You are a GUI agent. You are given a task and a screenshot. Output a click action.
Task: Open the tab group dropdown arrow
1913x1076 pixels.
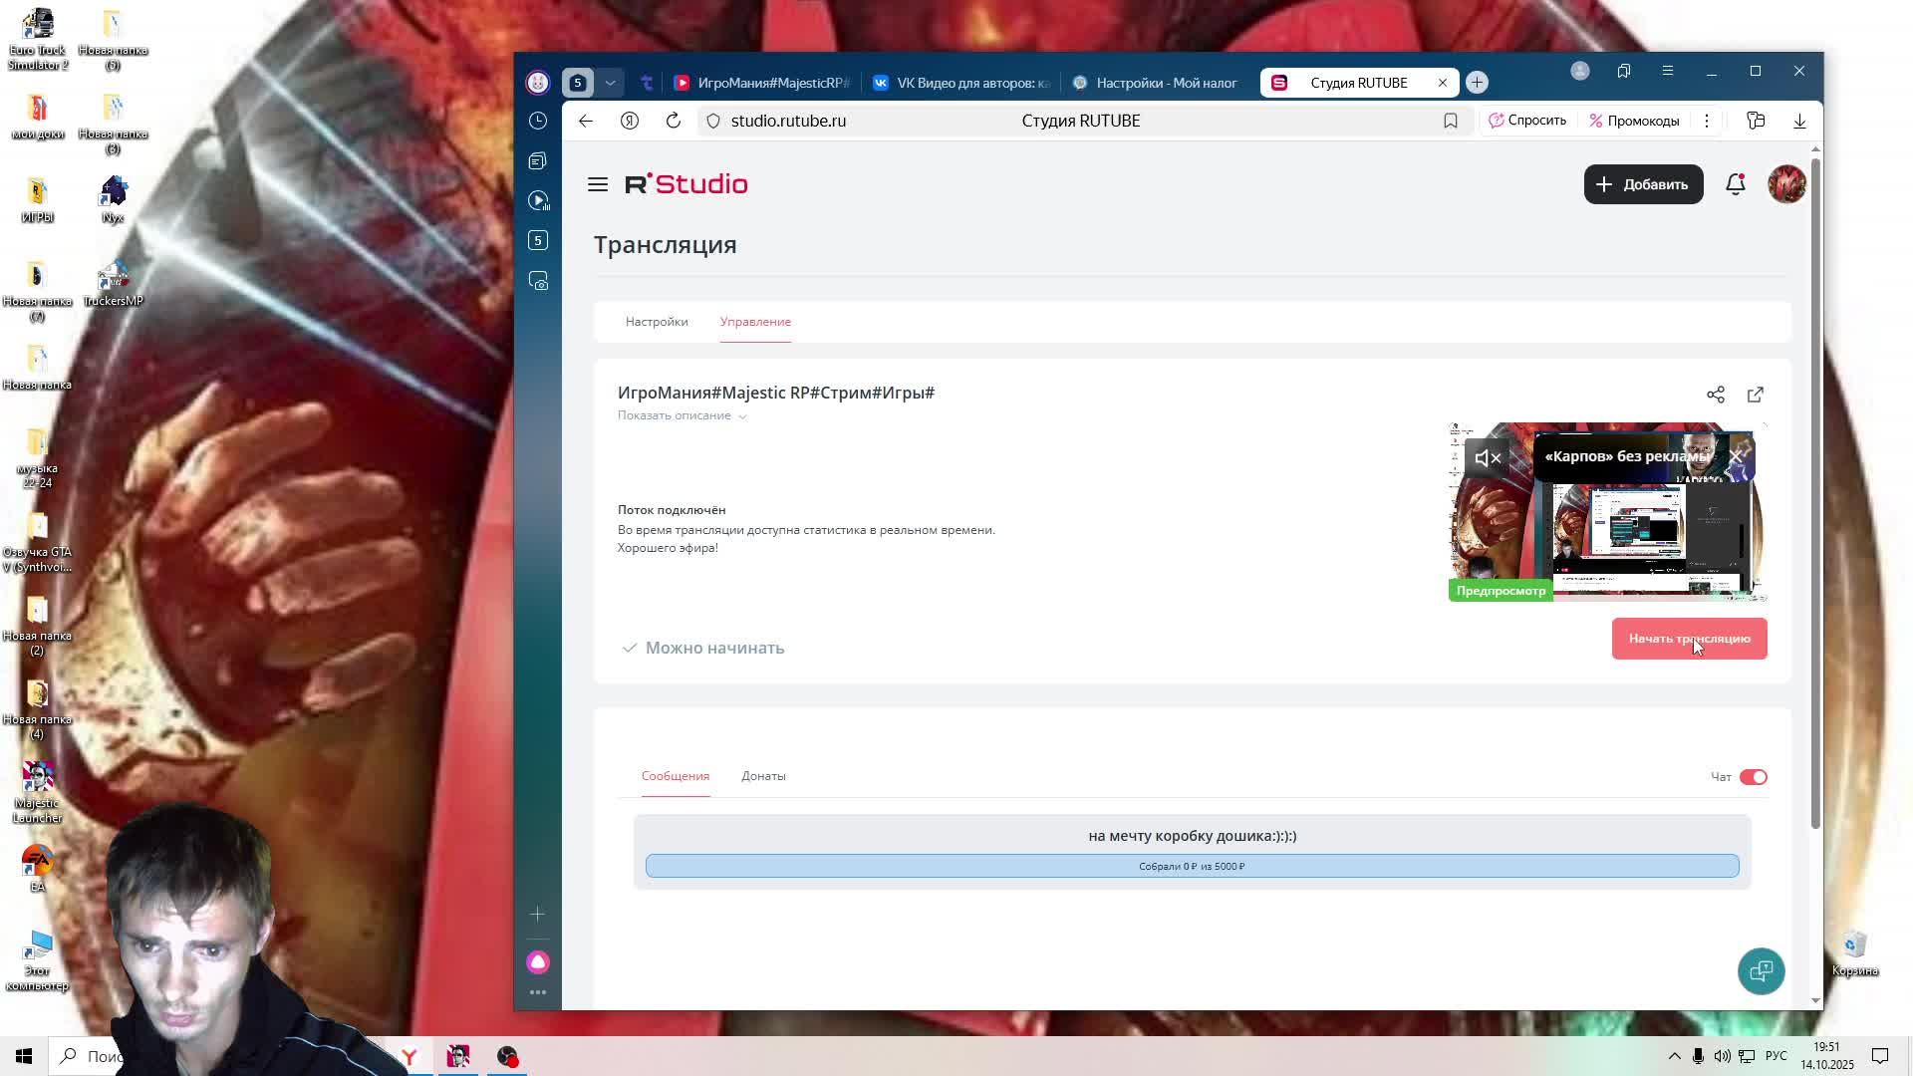click(x=610, y=83)
